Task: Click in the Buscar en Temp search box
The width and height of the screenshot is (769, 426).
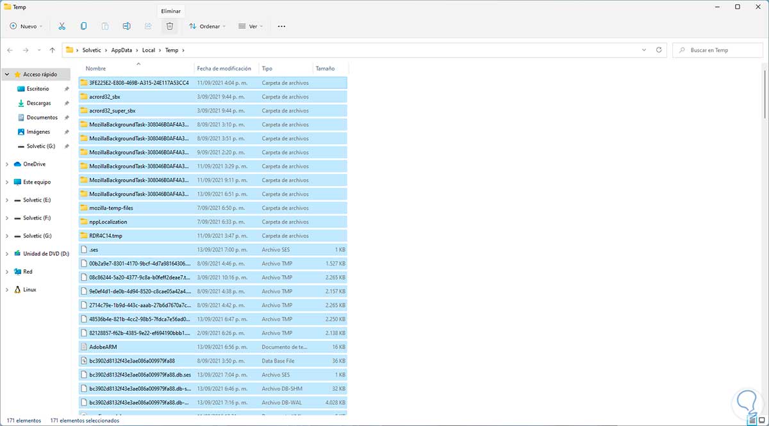Action: pos(716,50)
